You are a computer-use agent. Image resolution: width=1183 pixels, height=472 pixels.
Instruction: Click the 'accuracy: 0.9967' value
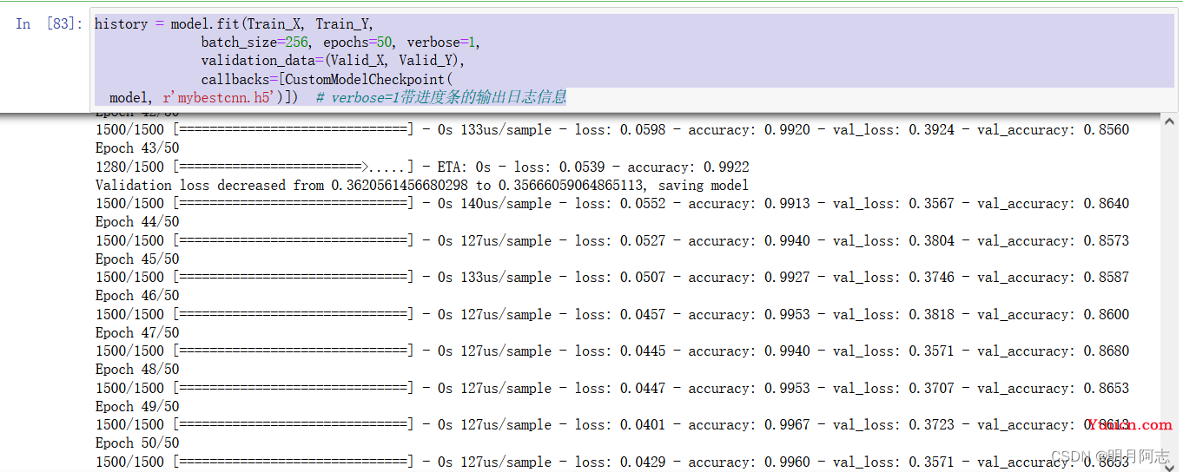pos(749,425)
